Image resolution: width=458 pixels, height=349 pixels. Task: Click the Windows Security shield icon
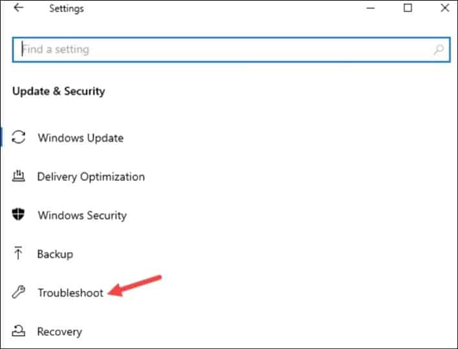coord(18,215)
